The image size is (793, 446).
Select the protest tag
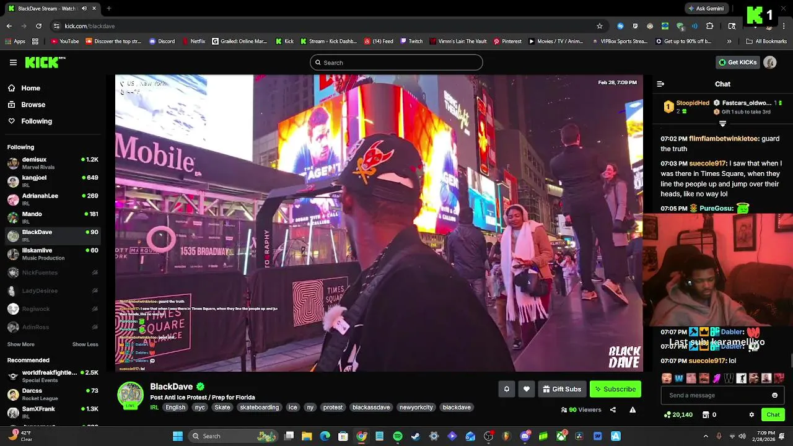coord(333,407)
